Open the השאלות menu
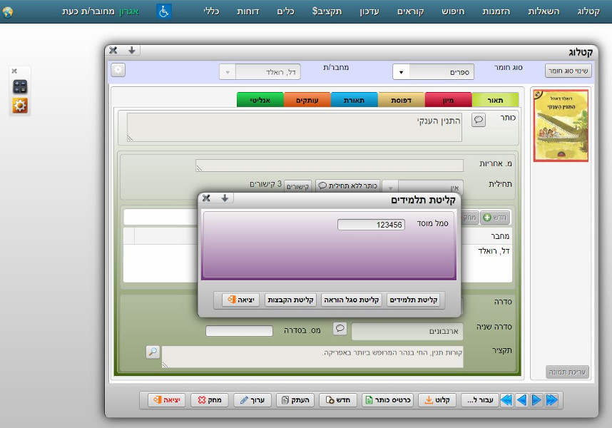Screen dimensions: 612x428 546,11
